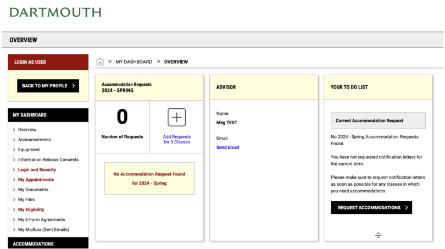Image resolution: width=445 pixels, height=249 pixels.
Task: Click the Dartmouth logo
Action: click(x=55, y=12)
